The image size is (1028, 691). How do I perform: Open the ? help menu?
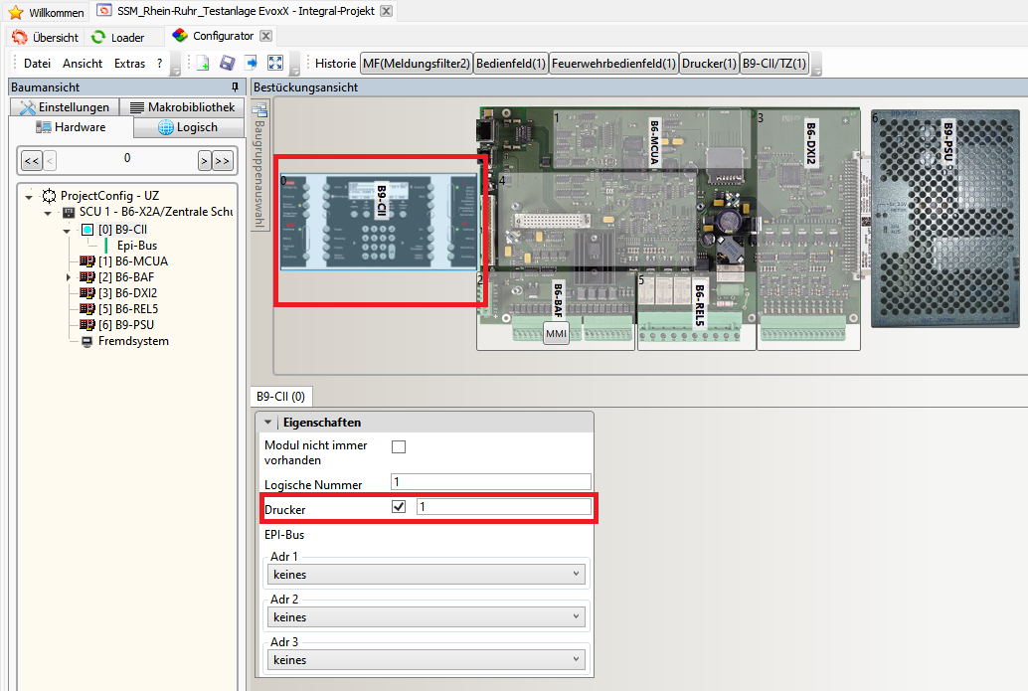159,64
